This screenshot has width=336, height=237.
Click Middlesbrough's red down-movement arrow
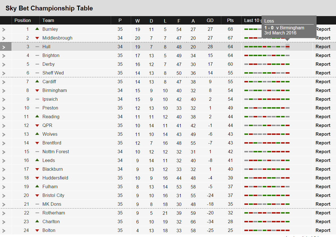pos(37,38)
